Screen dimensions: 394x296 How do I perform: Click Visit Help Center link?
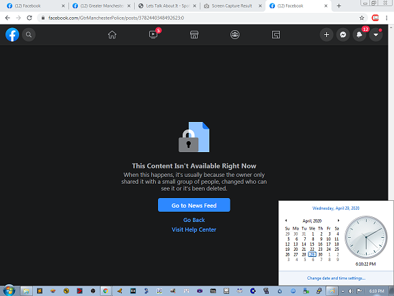click(x=194, y=230)
